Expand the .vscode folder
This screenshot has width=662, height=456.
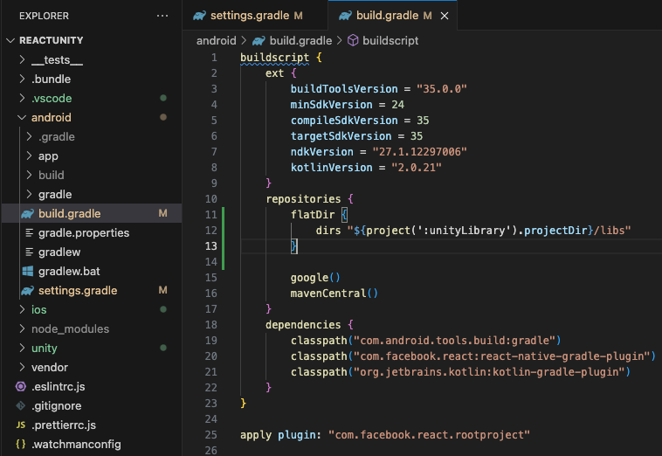point(23,98)
